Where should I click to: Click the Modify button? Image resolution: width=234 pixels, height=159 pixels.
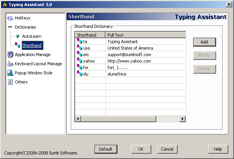tap(204, 55)
